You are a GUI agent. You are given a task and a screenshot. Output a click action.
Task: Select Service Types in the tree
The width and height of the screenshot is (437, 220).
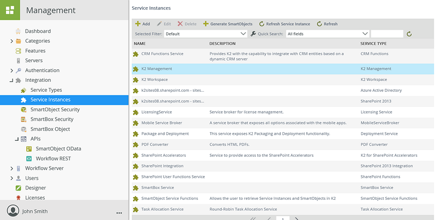click(46, 90)
